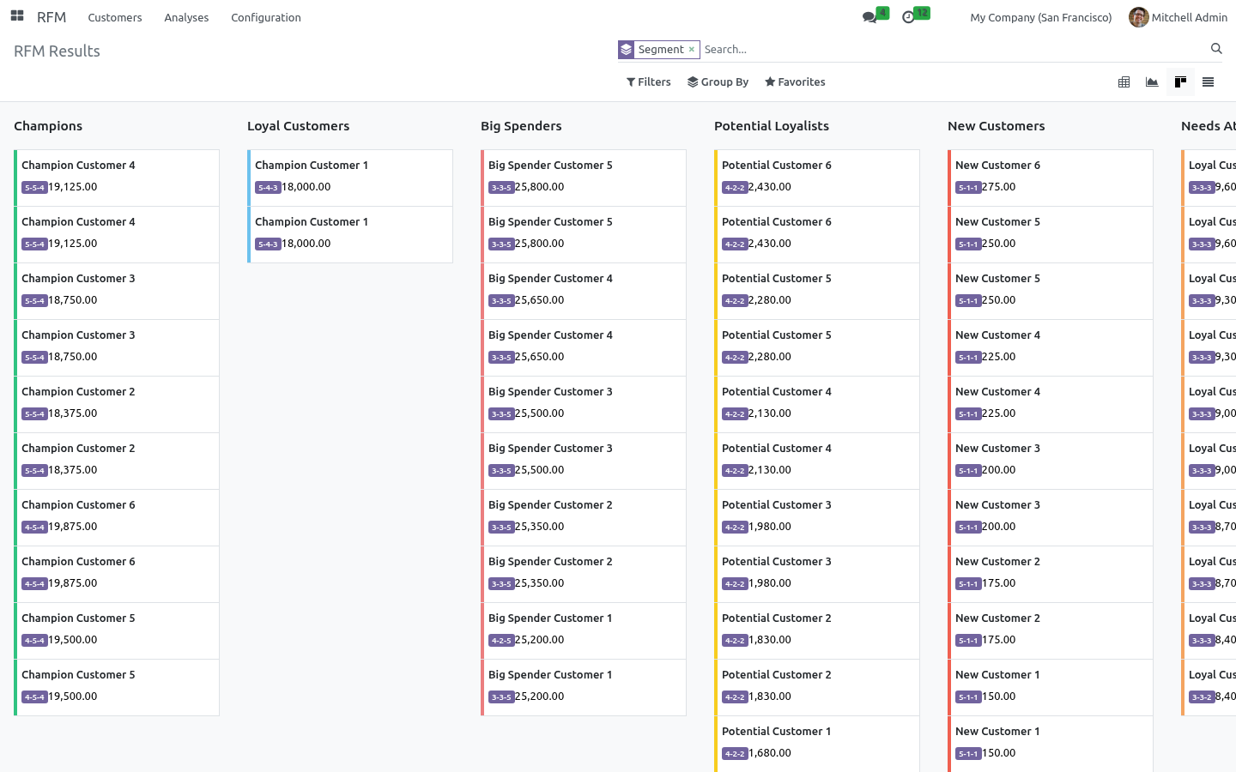The image size is (1236, 772).
Task: Open the Potential Customer 1 card
Action: point(817,744)
